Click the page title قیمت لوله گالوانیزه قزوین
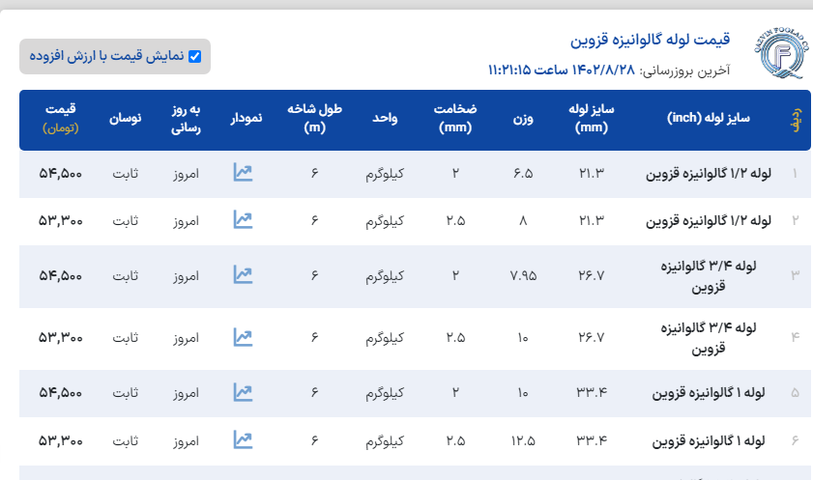Screen dimensions: 813x480 coord(651,40)
